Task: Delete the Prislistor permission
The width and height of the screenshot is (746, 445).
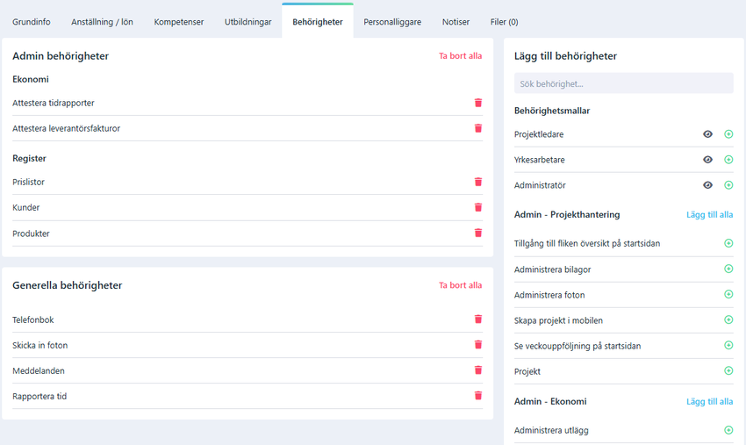Action: point(478,182)
